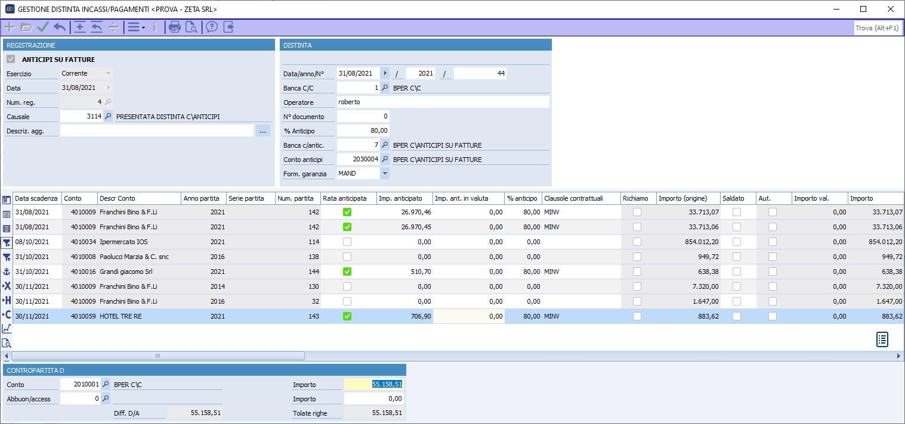Uncheck Rata anticipata for HOTEL TRE RE
This screenshot has width=905, height=424.
click(x=347, y=316)
